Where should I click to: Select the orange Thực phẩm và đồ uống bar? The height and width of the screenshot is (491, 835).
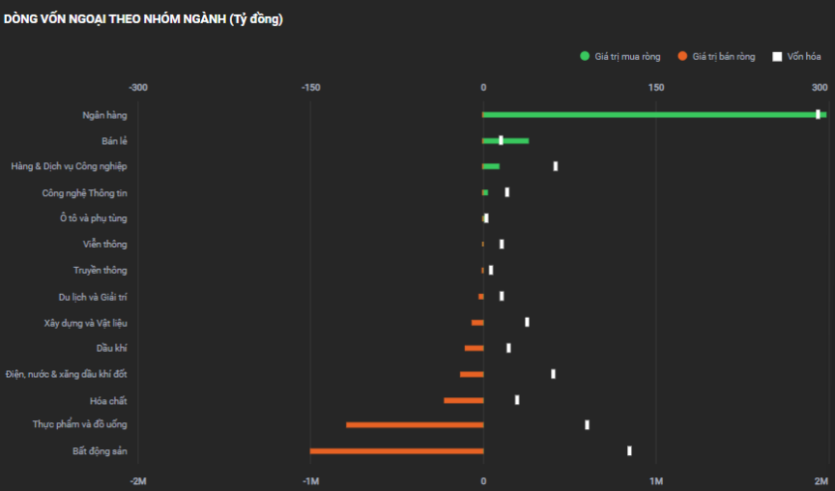pos(415,425)
